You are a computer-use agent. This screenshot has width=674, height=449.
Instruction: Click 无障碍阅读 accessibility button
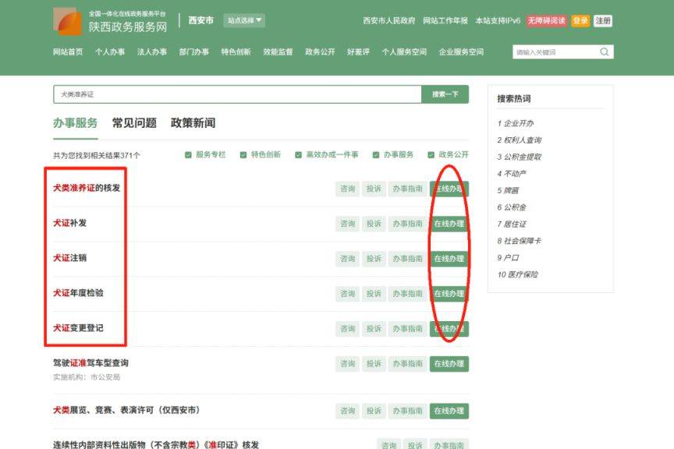point(546,21)
